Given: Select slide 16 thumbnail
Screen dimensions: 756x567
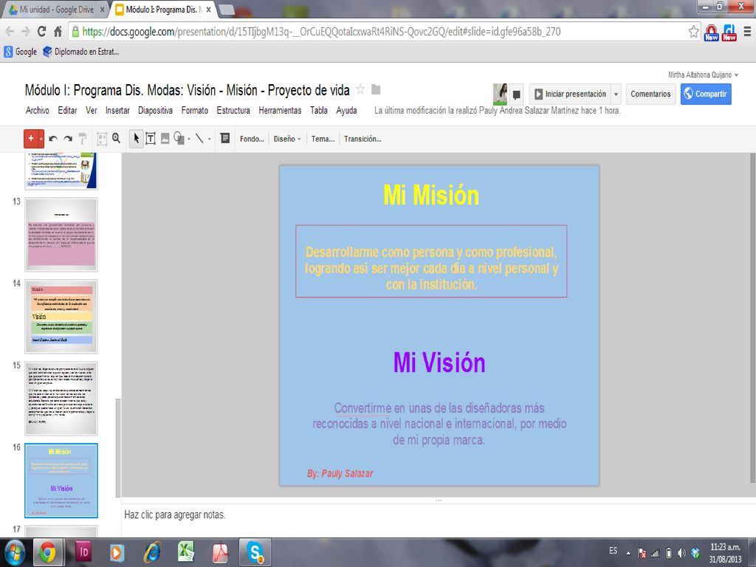Looking at the screenshot, I should tap(61, 481).
